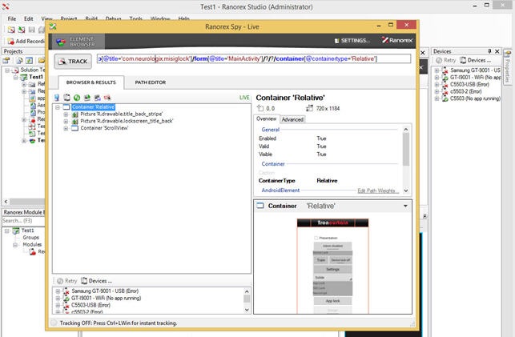
Task: Open the Container 'Relative' preview dropdown arrow
Action: (405, 206)
